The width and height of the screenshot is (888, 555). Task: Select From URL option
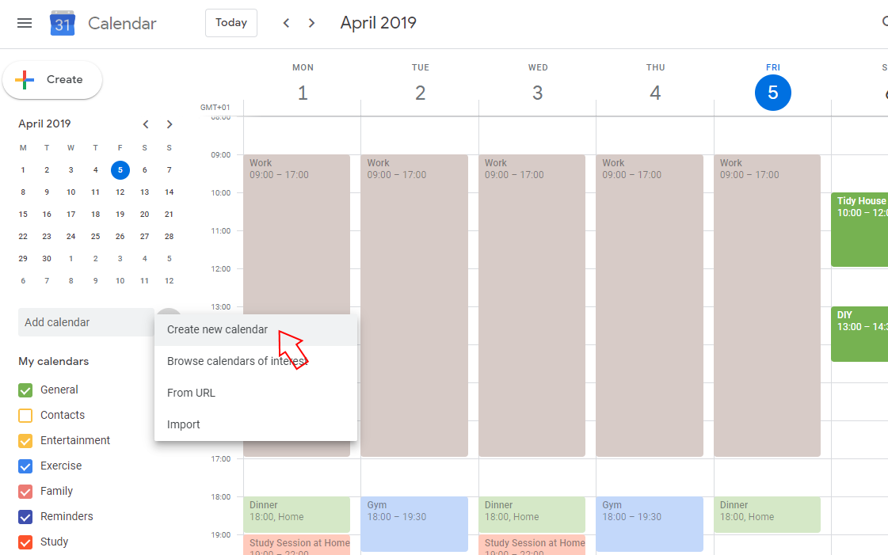pos(256,393)
